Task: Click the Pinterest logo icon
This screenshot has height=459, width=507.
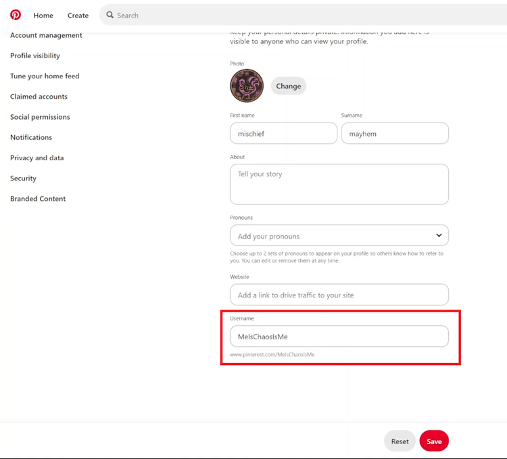Action: point(15,15)
